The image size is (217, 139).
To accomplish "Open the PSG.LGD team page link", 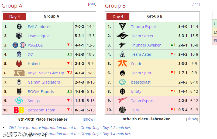I will pos(36,45).
